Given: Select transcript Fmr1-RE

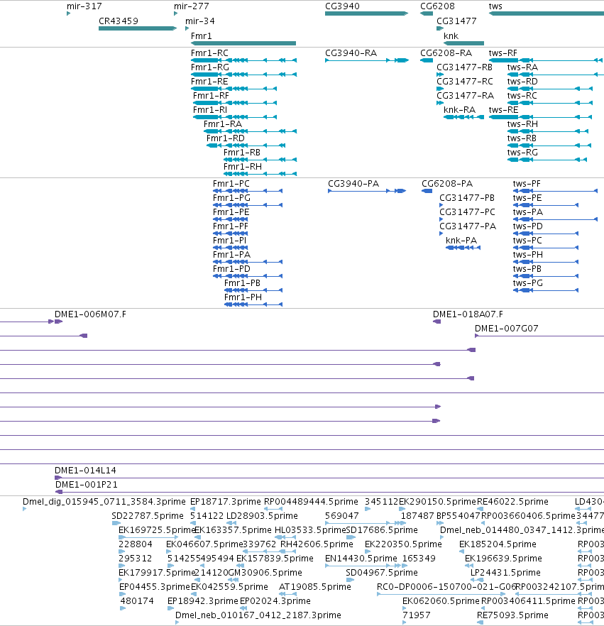Looking at the screenshot, I should [234, 89].
